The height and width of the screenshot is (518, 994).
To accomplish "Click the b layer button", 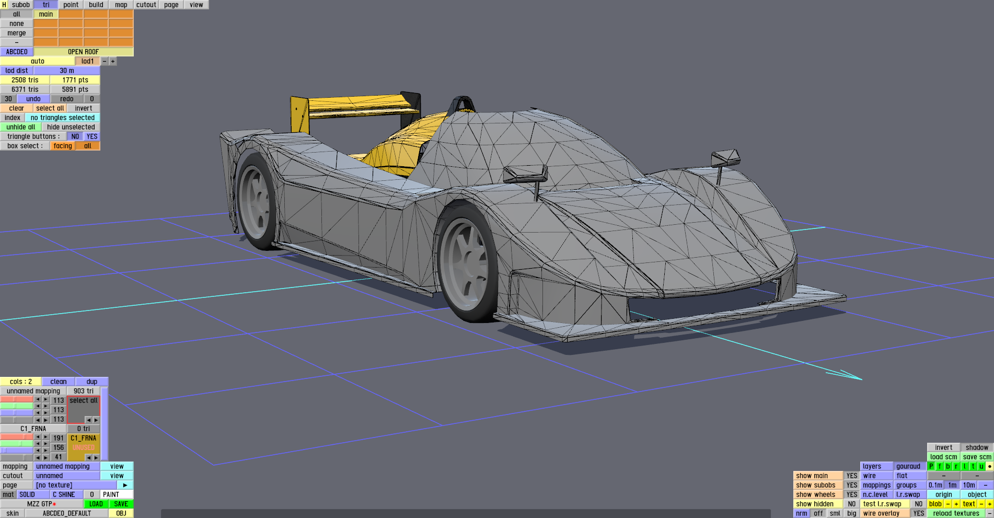I will tap(948, 466).
